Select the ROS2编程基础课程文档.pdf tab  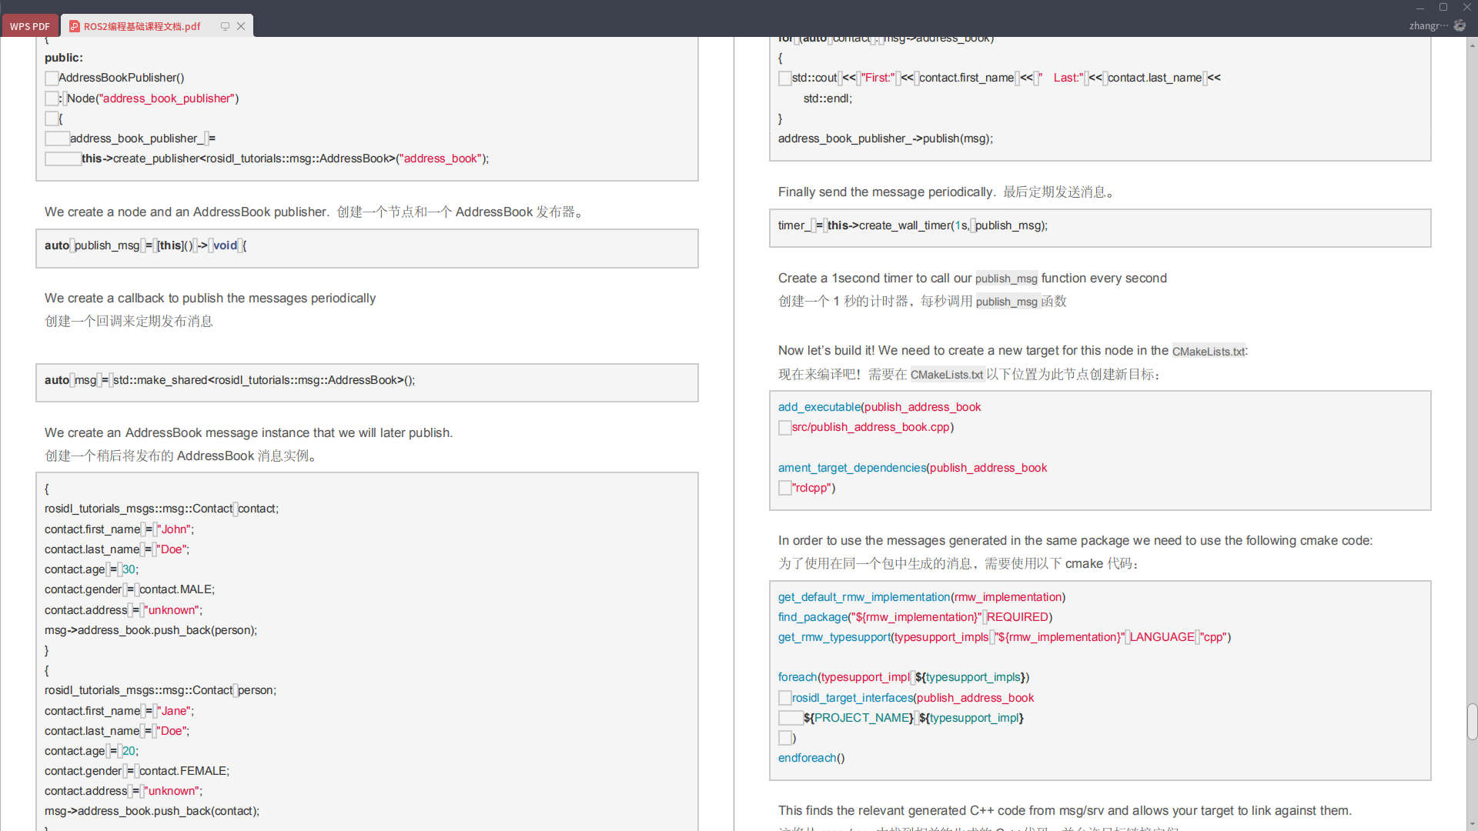(142, 26)
